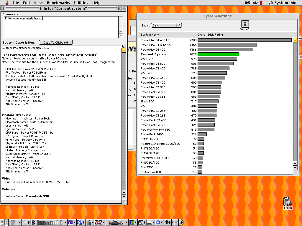Select the "iBook 300" row
This screenshot has width=302, height=226.
click(215, 102)
